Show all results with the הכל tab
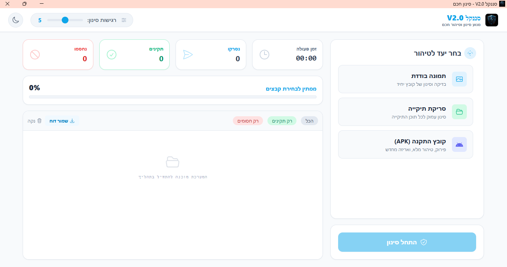The height and width of the screenshot is (267, 507). [309, 121]
